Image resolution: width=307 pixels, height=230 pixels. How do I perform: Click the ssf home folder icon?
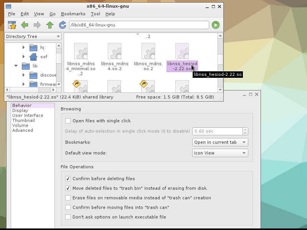point(33,57)
